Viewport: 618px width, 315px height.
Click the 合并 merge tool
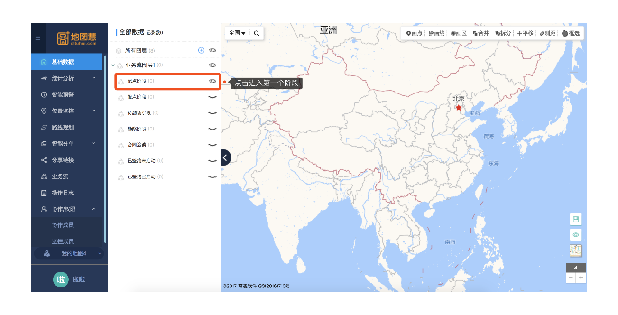pos(480,33)
